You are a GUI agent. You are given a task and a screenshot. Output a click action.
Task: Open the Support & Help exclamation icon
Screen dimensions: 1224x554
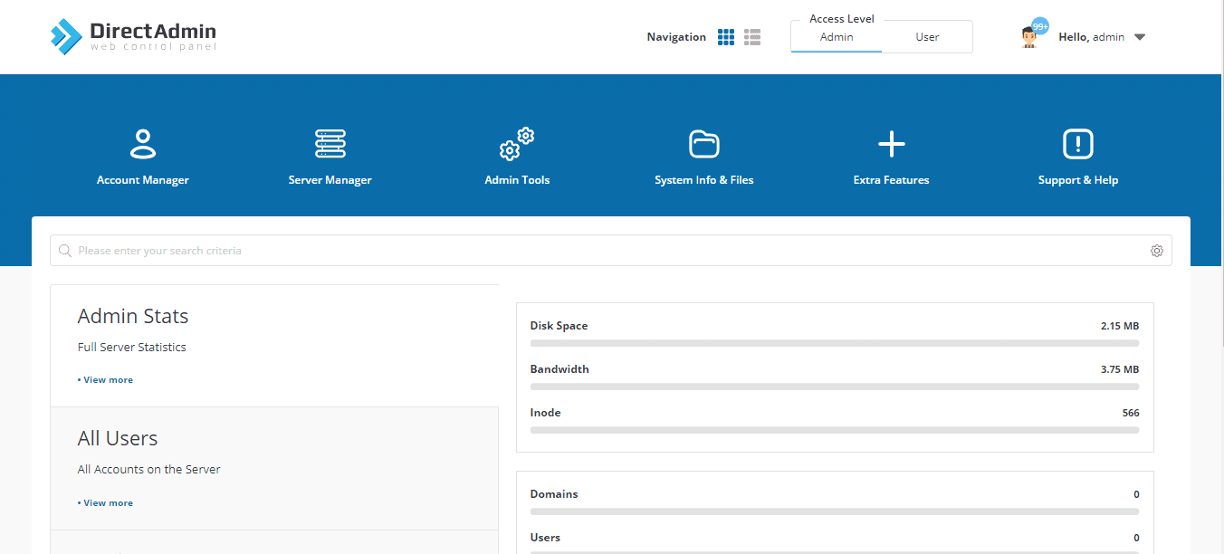1078,144
